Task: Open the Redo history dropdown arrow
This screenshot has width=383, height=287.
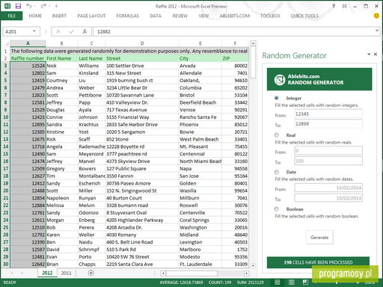Action: tap(49, 6)
